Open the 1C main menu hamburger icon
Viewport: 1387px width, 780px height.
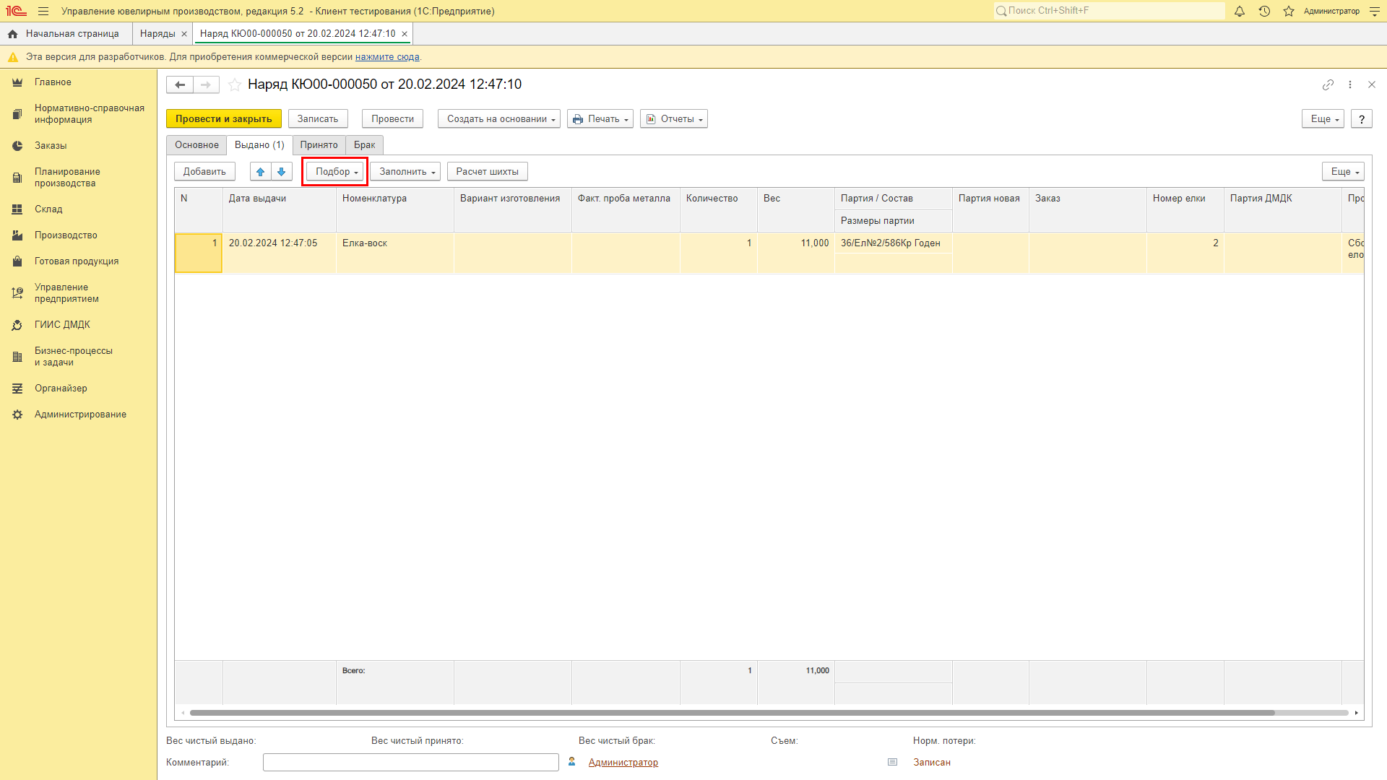tap(43, 12)
